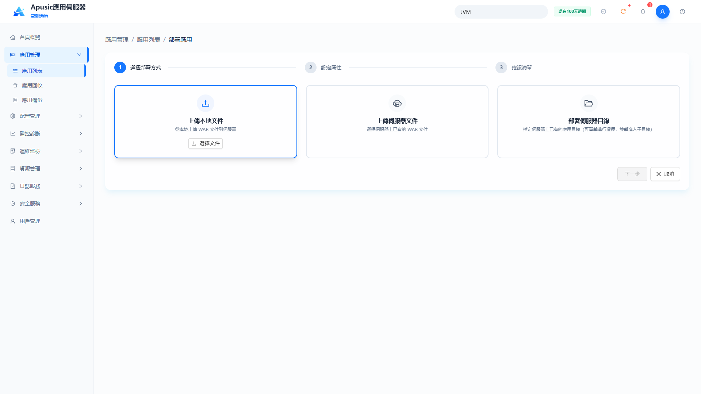Click the inspection icon beside 運維巡檢
This screenshot has height=394, width=701.
coord(13,151)
